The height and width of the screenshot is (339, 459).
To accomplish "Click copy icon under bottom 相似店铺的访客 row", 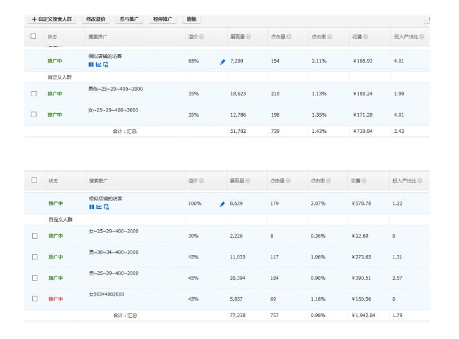I will [x=106, y=207].
